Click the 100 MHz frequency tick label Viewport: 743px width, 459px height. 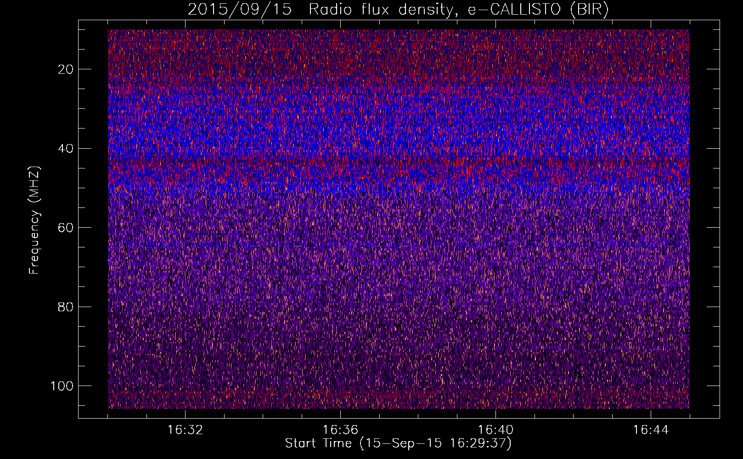tap(62, 386)
